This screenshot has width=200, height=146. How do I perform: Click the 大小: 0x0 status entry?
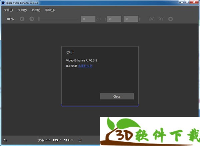tap(44, 140)
